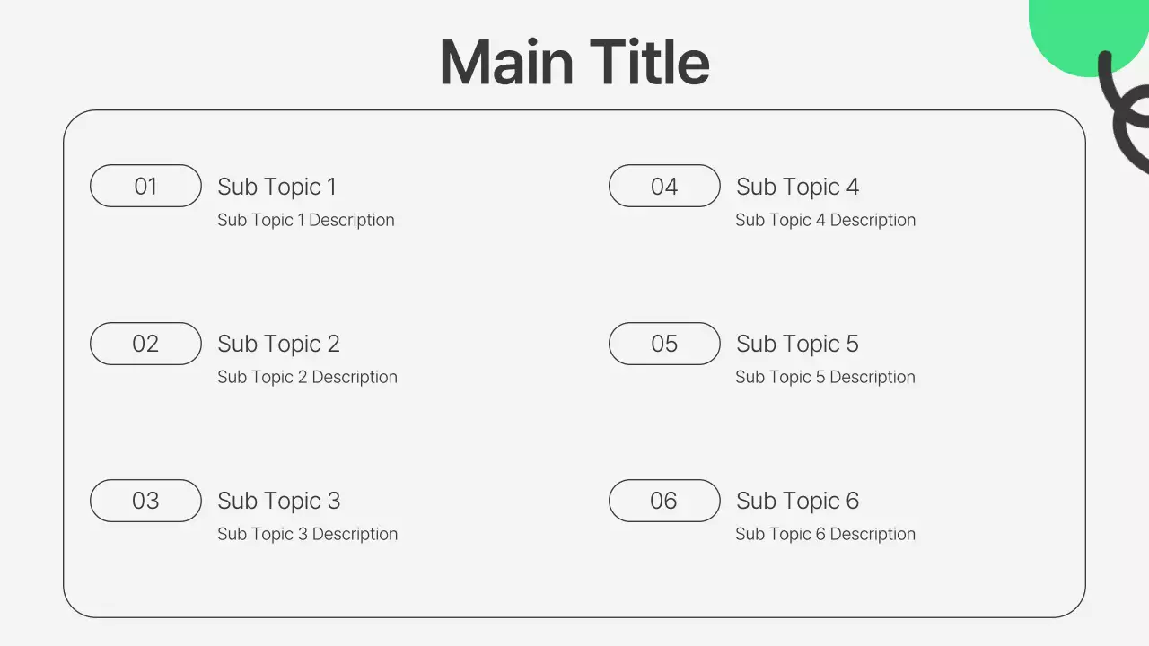Select the 06 number badge
Screen dimensions: 1149x646
pos(664,501)
